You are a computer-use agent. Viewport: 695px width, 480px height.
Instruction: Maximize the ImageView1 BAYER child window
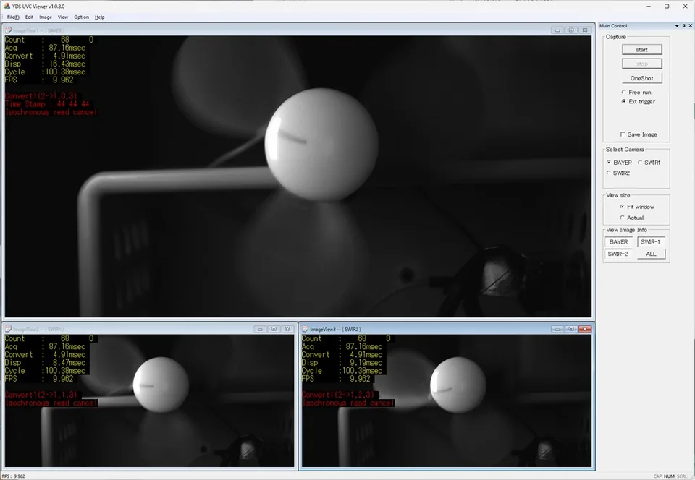click(571, 30)
